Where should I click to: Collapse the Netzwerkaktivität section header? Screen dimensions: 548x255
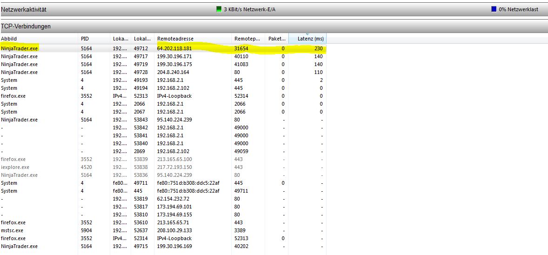tap(274, 9)
